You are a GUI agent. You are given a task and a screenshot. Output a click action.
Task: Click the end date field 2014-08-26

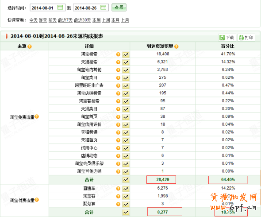(x=91, y=8)
